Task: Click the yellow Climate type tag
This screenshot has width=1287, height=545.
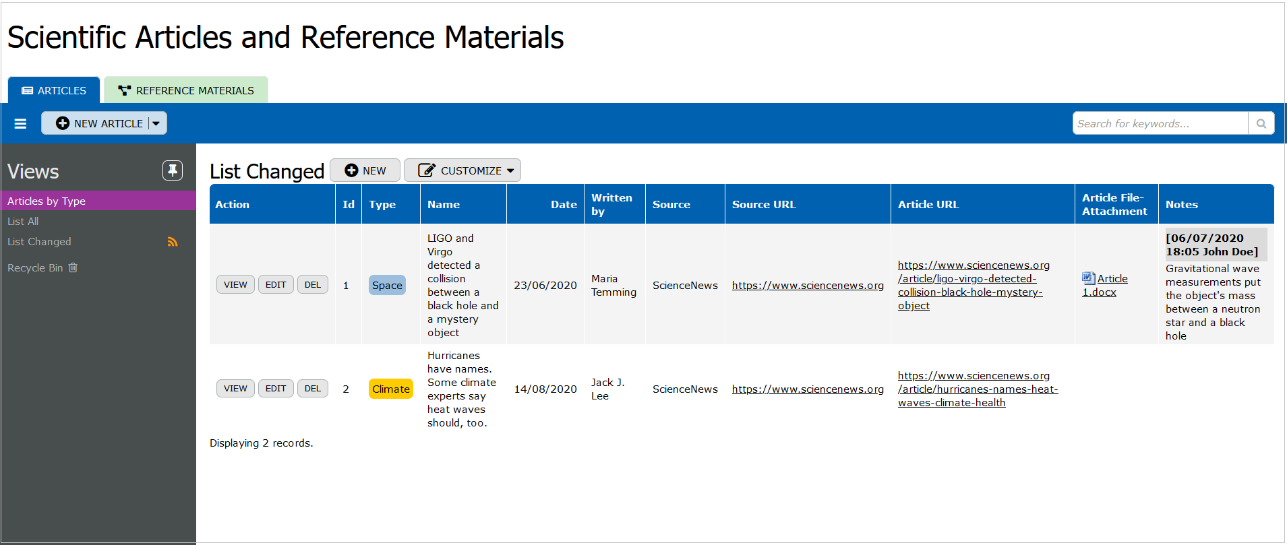Action: [390, 389]
